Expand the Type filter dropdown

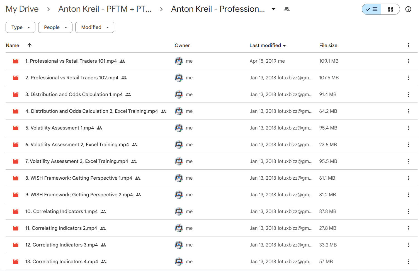(20, 27)
